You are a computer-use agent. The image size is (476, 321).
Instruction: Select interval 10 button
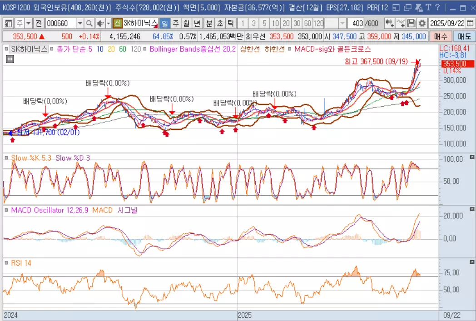pos(275,23)
